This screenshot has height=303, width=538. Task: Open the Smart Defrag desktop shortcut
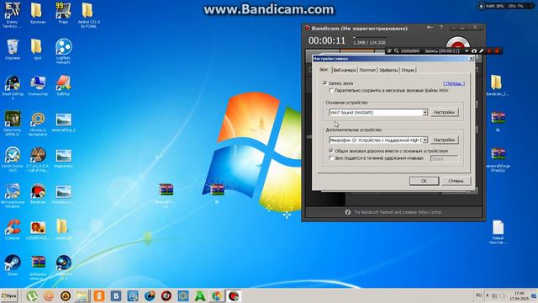pyautogui.click(x=13, y=88)
